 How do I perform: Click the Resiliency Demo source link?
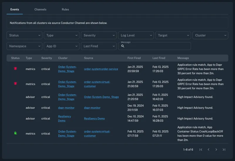(94, 119)
